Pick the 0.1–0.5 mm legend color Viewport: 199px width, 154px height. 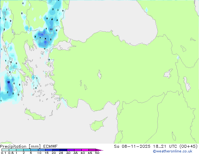[5, 150]
